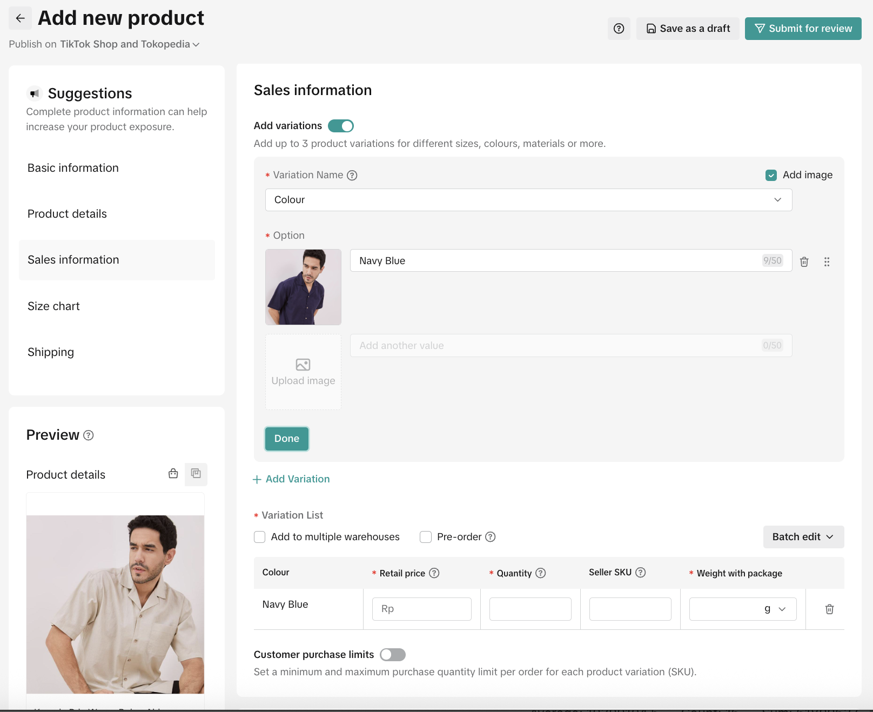
Task: Delete the Navy Blue row in variation list
Action: pyautogui.click(x=830, y=609)
